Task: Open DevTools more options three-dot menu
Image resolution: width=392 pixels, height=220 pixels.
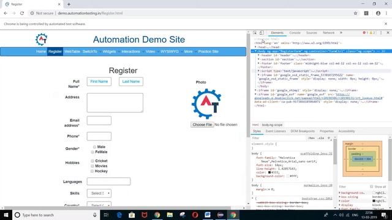Action: (x=381, y=32)
